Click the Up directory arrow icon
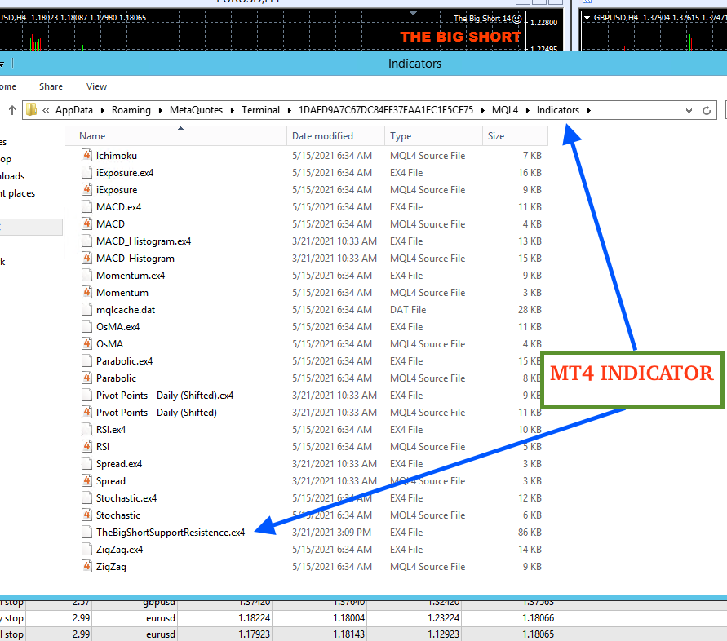 12,110
